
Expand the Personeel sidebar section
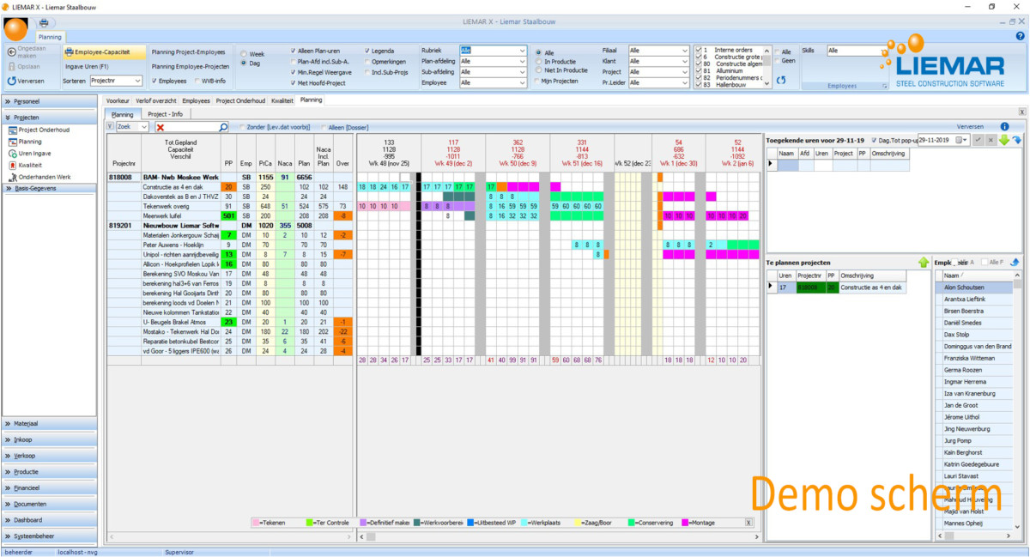pyautogui.click(x=51, y=101)
